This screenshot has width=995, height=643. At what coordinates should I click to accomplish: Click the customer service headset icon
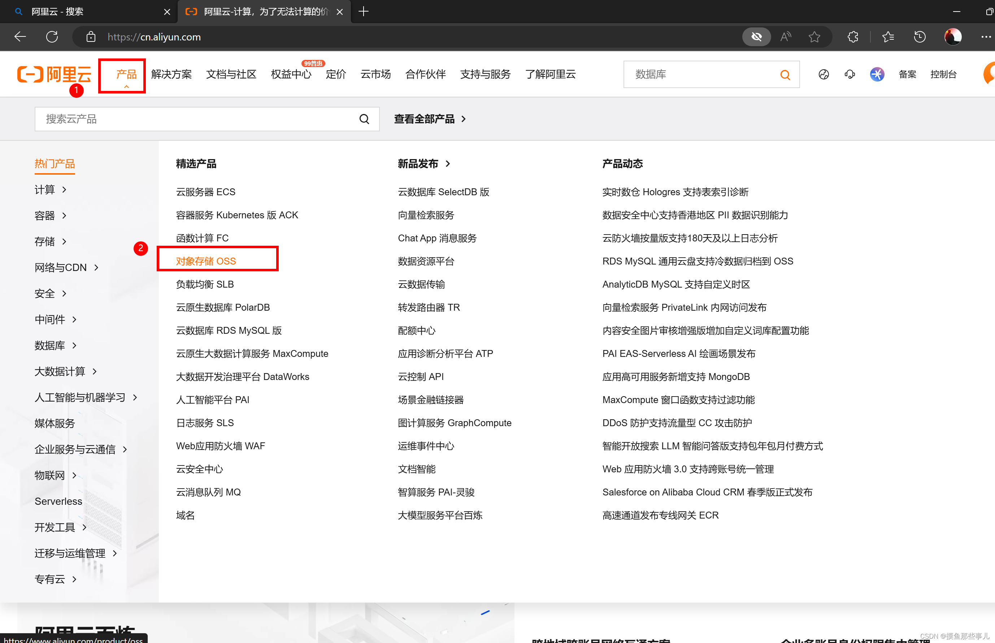tap(850, 74)
